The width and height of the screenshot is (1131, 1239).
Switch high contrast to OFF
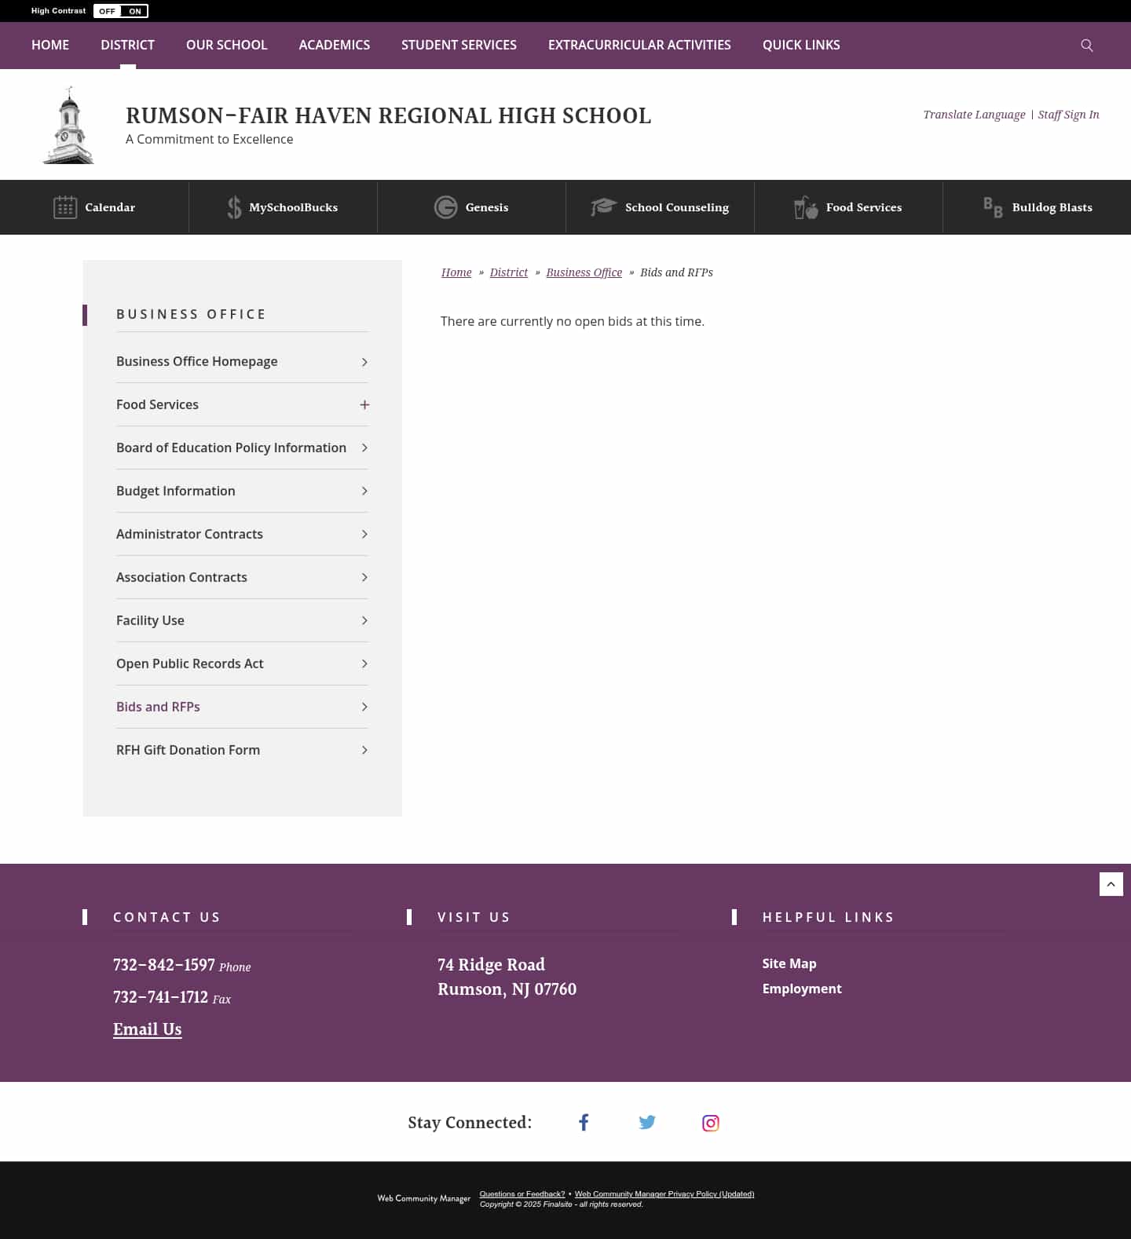click(x=107, y=11)
